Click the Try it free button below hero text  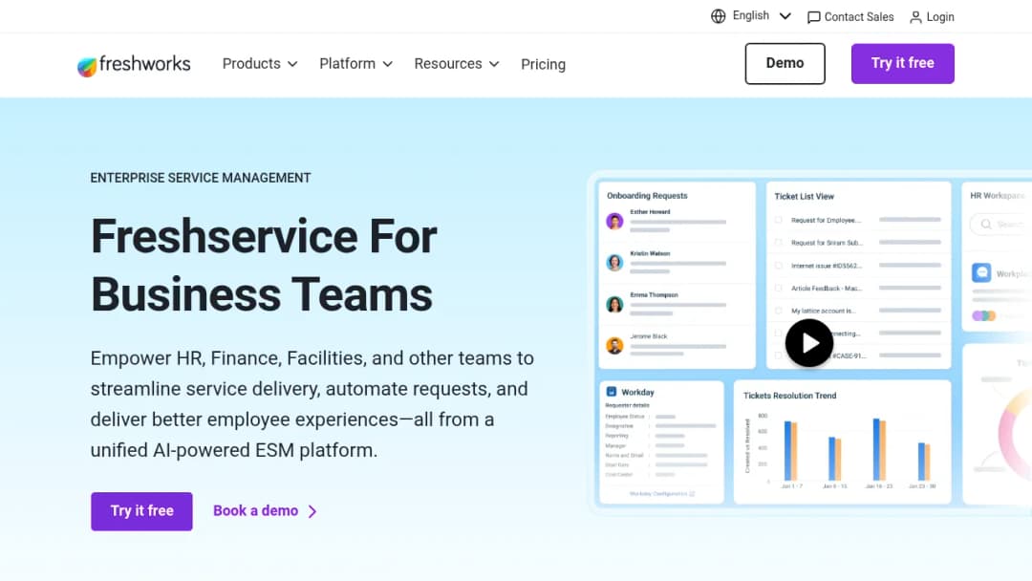click(141, 511)
